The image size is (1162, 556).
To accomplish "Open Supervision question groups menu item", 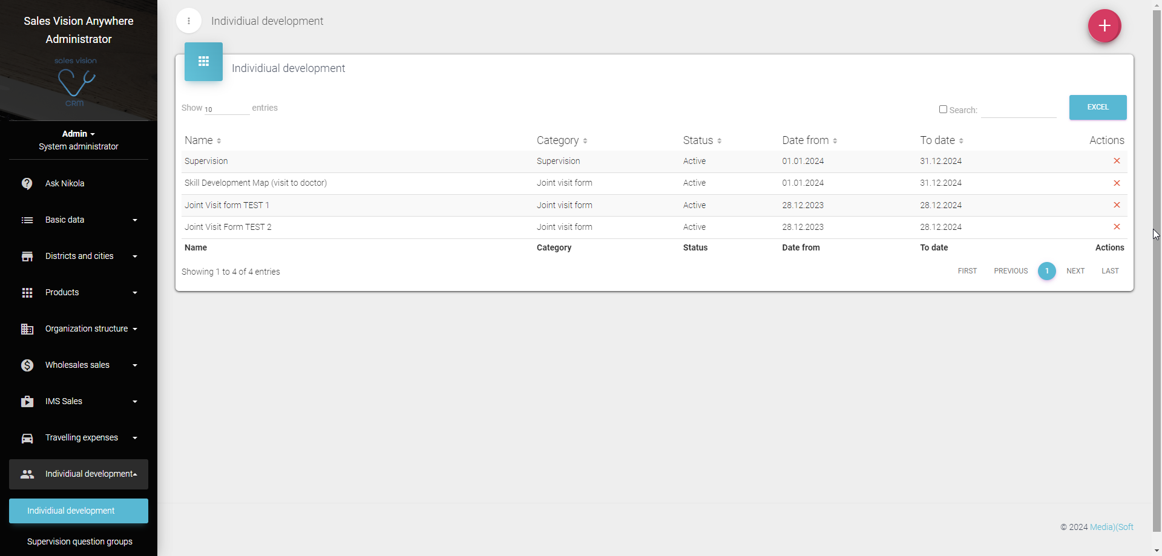I will tap(79, 541).
